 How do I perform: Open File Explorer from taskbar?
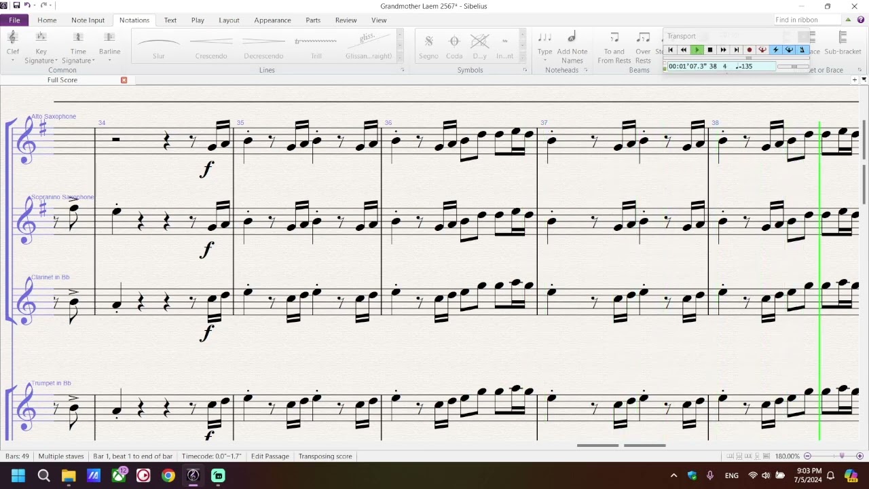click(x=69, y=475)
